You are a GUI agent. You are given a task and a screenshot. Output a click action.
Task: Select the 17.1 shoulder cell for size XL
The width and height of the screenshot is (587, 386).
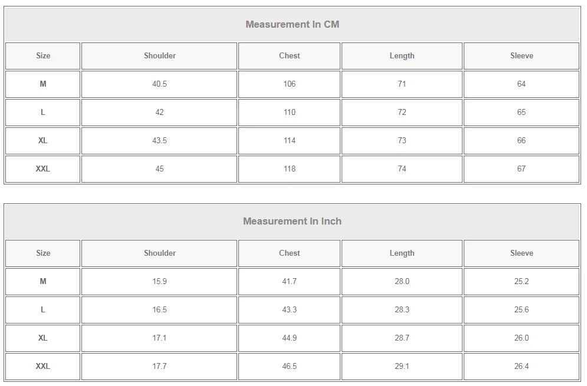pyautogui.click(x=159, y=338)
